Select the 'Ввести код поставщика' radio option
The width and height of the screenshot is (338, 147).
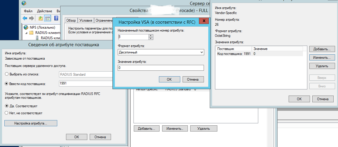click(x=7, y=84)
